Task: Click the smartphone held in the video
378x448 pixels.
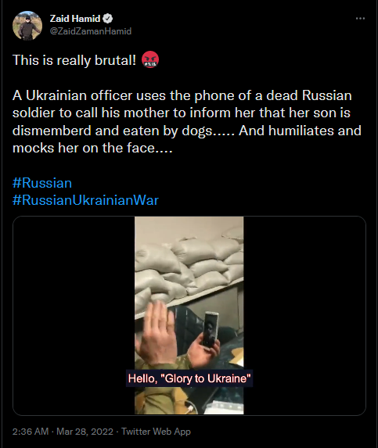Action: point(211,329)
